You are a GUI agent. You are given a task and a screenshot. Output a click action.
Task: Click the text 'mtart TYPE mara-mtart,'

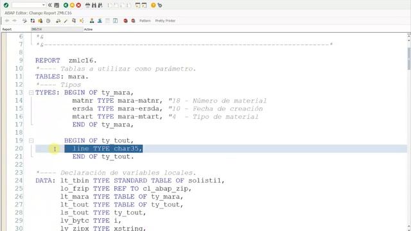(x=118, y=117)
